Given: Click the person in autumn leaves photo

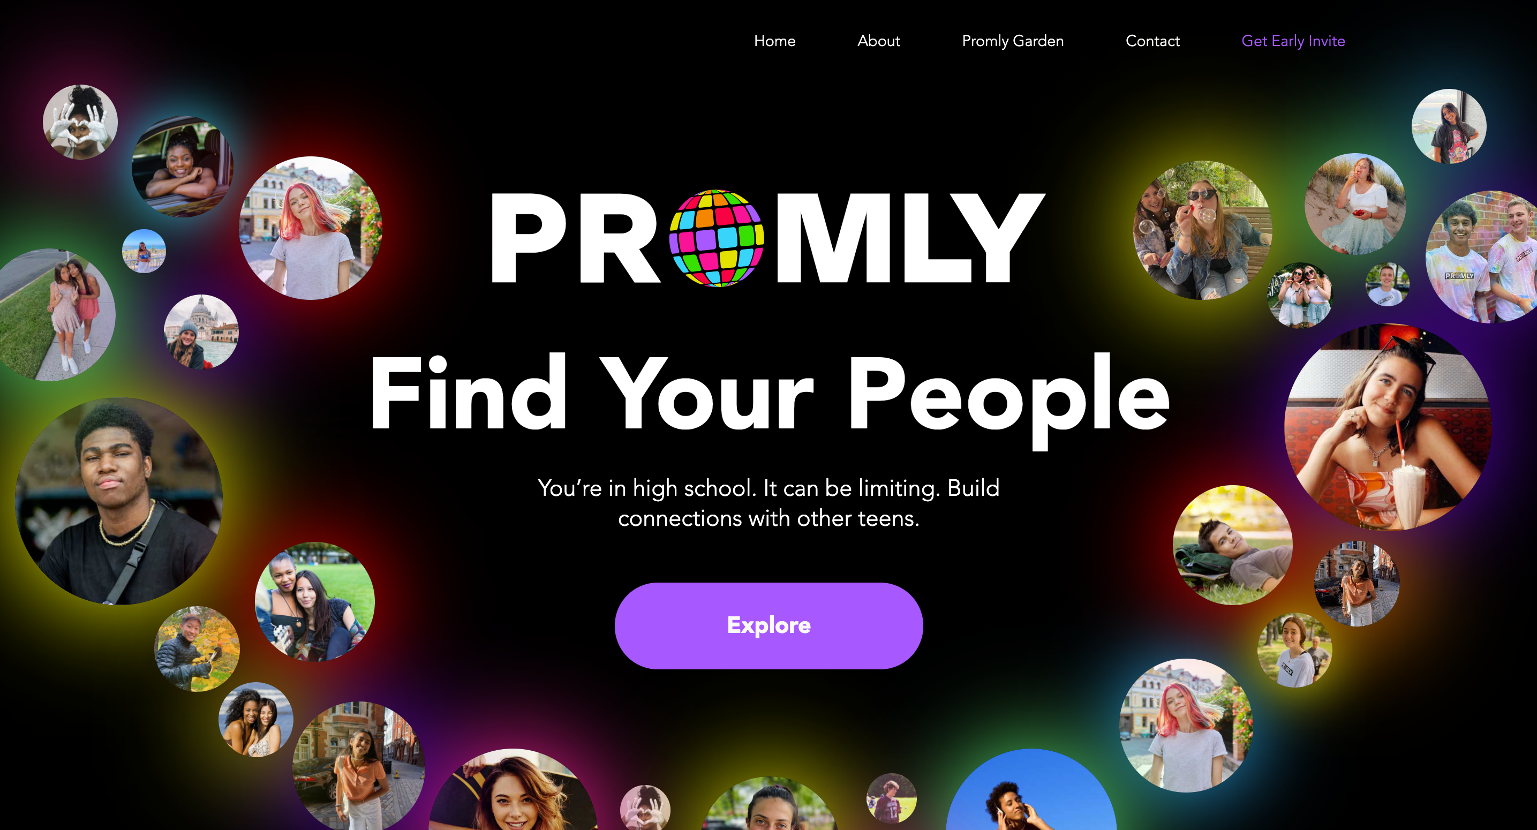Looking at the screenshot, I should [x=197, y=648].
